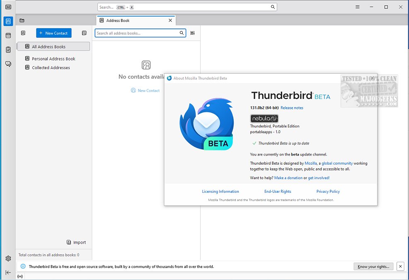Click the Make a donation link

click(x=288, y=178)
